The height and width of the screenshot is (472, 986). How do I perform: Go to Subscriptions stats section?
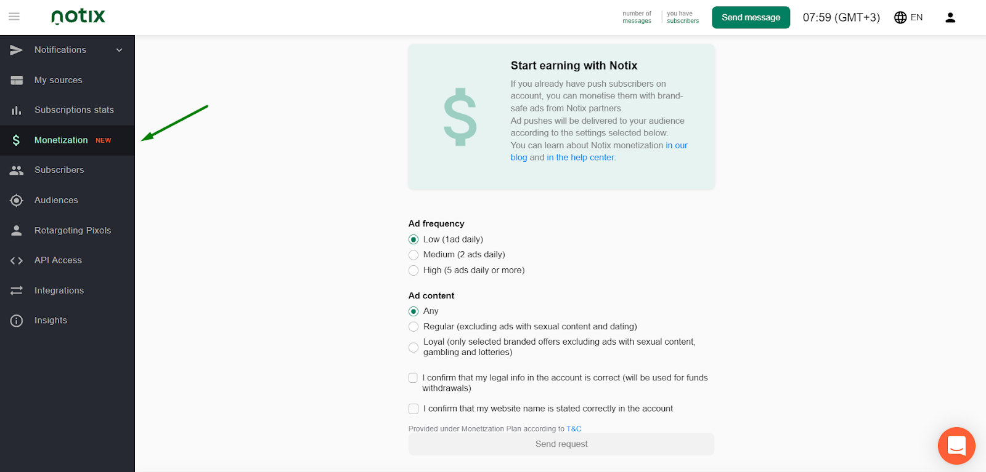click(x=67, y=110)
